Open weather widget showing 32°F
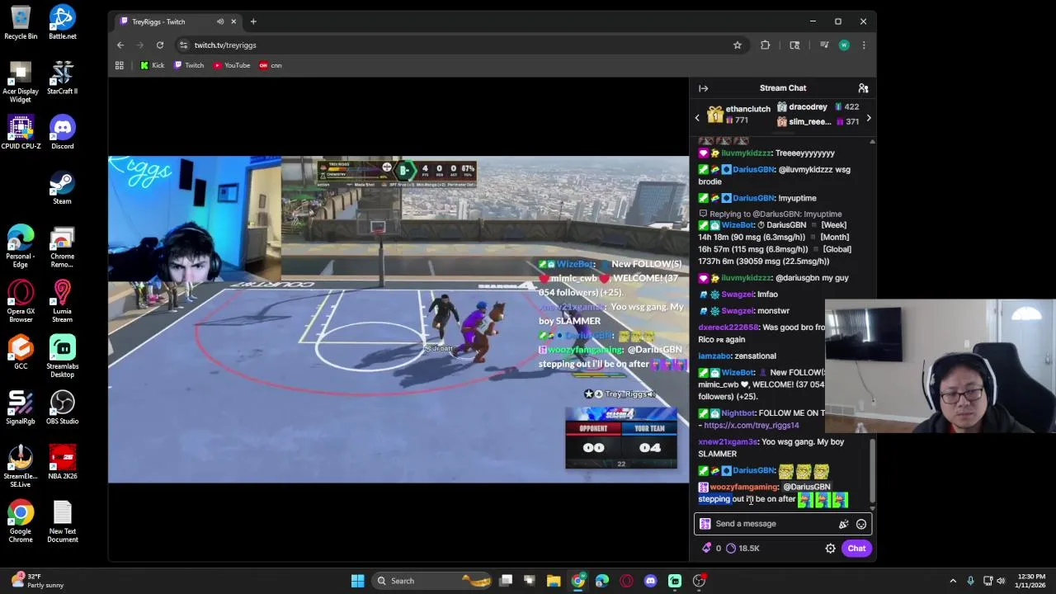 pos(35,581)
